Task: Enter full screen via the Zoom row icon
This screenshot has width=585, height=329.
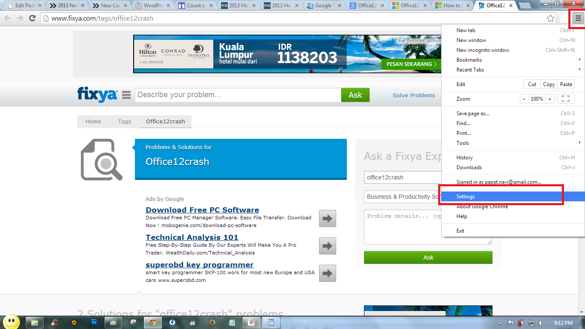Action: click(565, 99)
